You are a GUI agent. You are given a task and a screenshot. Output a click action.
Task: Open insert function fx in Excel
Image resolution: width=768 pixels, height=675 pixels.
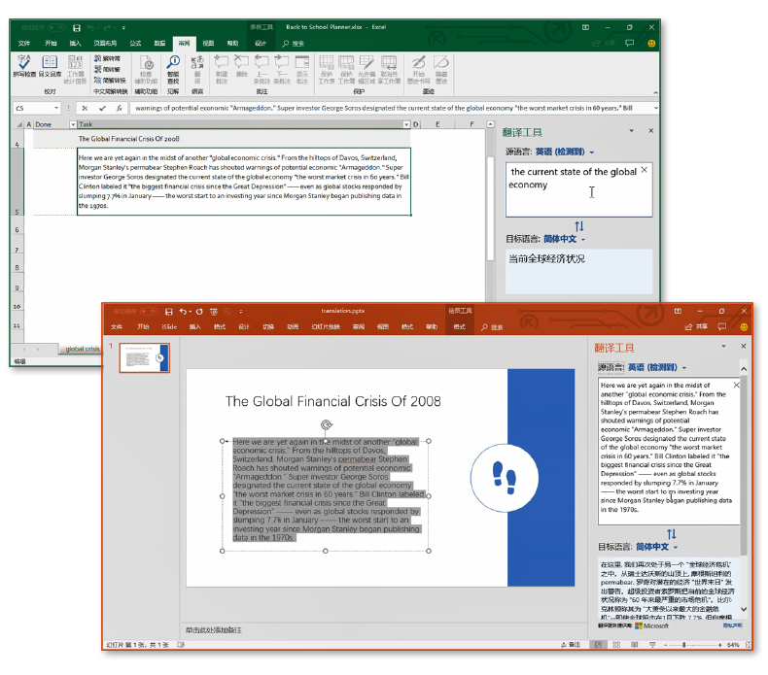pyautogui.click(x=119, y=108)
